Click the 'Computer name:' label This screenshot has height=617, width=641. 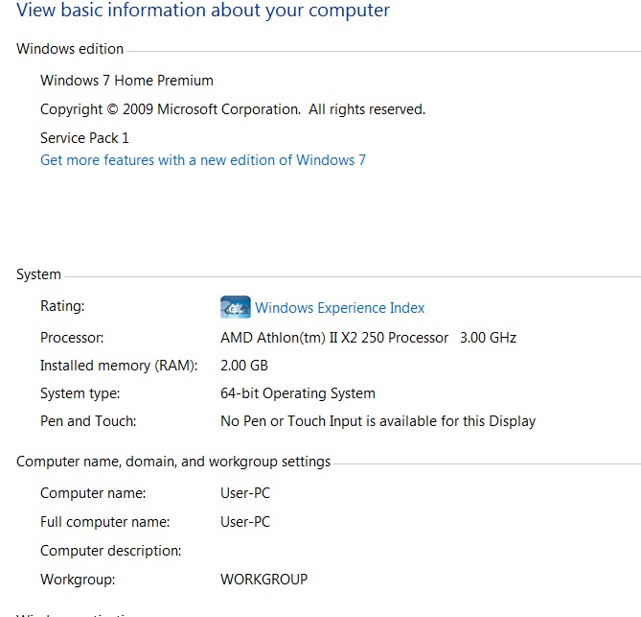pyautogui.click(x=93, y=493)
